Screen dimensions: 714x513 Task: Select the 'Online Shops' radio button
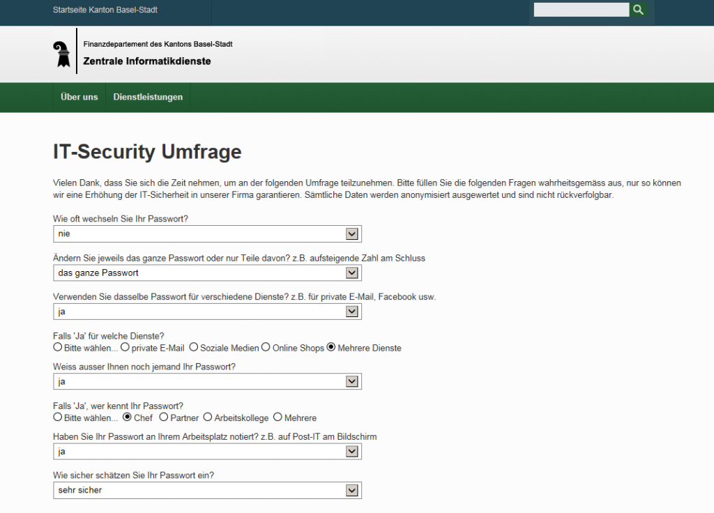(266, 347)
